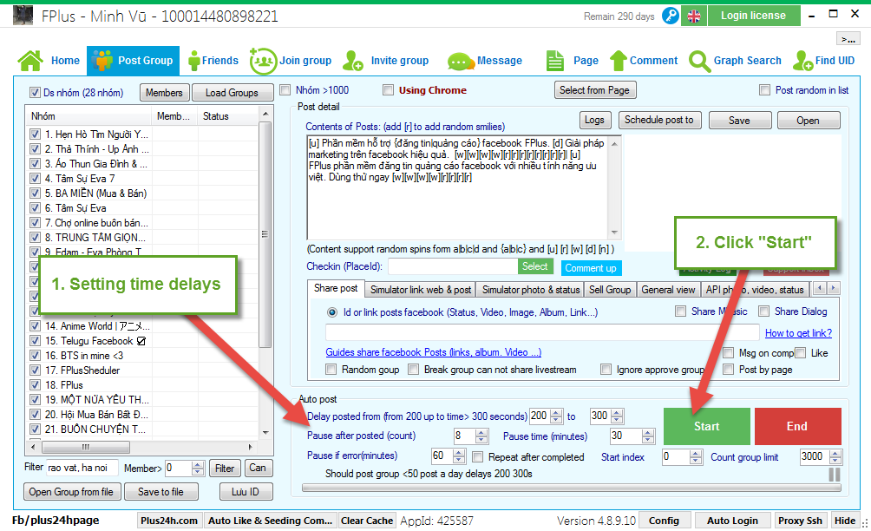Open the Share post tab

point(336,288)
